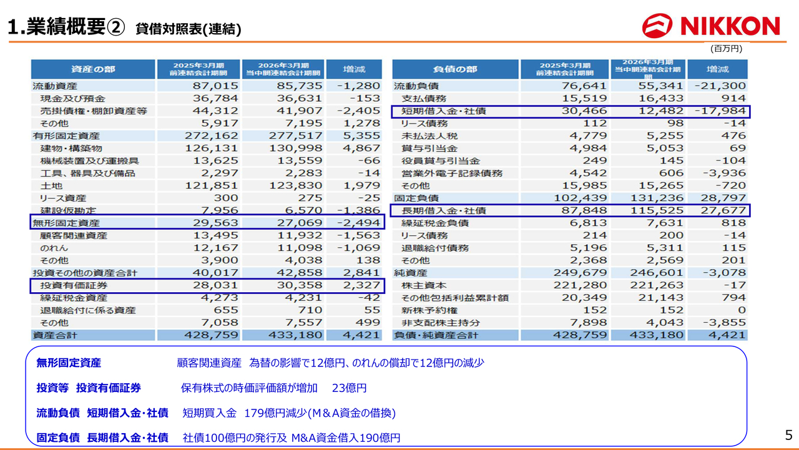Select the 資産の部 table header
Screen dimensions: 799x450
tap(92, 69)
